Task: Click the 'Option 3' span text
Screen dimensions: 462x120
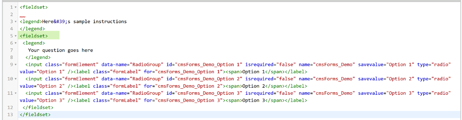Action: tap(254, 100)
